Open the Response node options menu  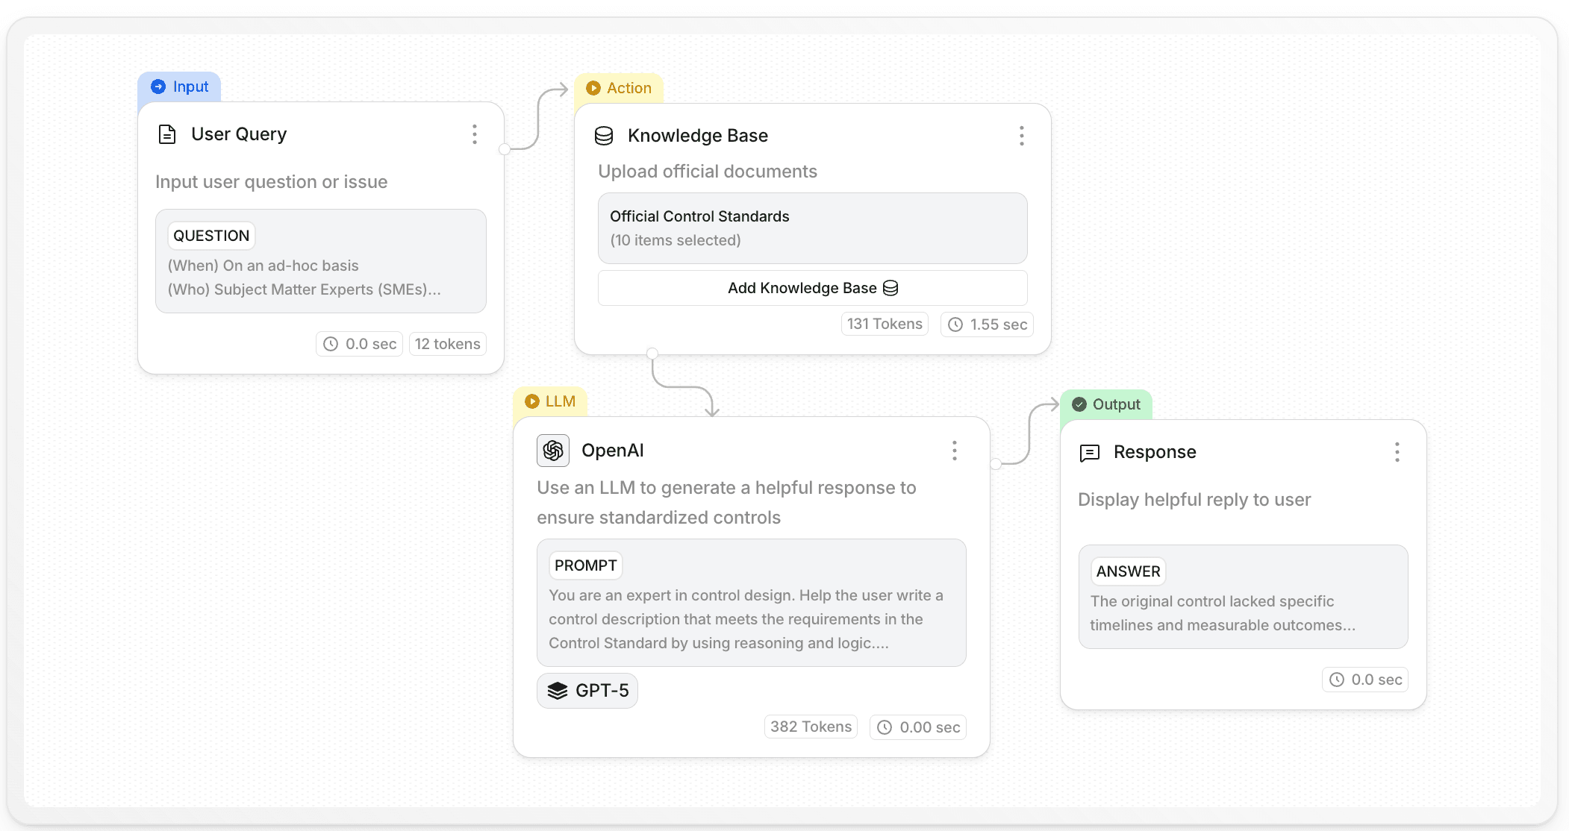1397,452
